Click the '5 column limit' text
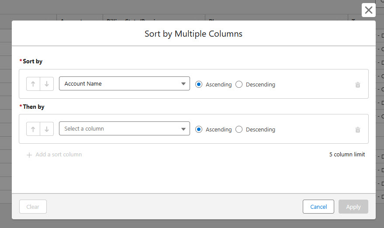Screen dimensions: 384x228 [347, 155]
